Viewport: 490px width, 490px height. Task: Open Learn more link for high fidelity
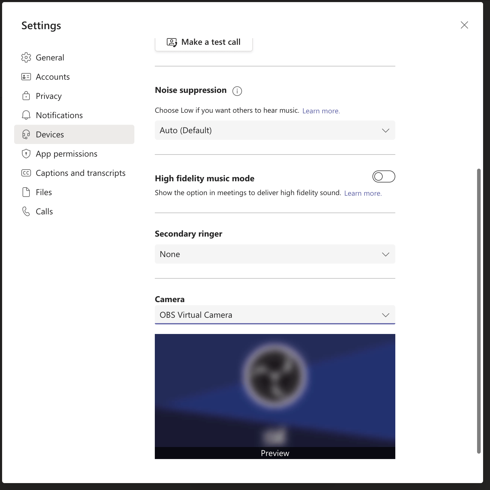pyautogui.click(x=363, y=193)
